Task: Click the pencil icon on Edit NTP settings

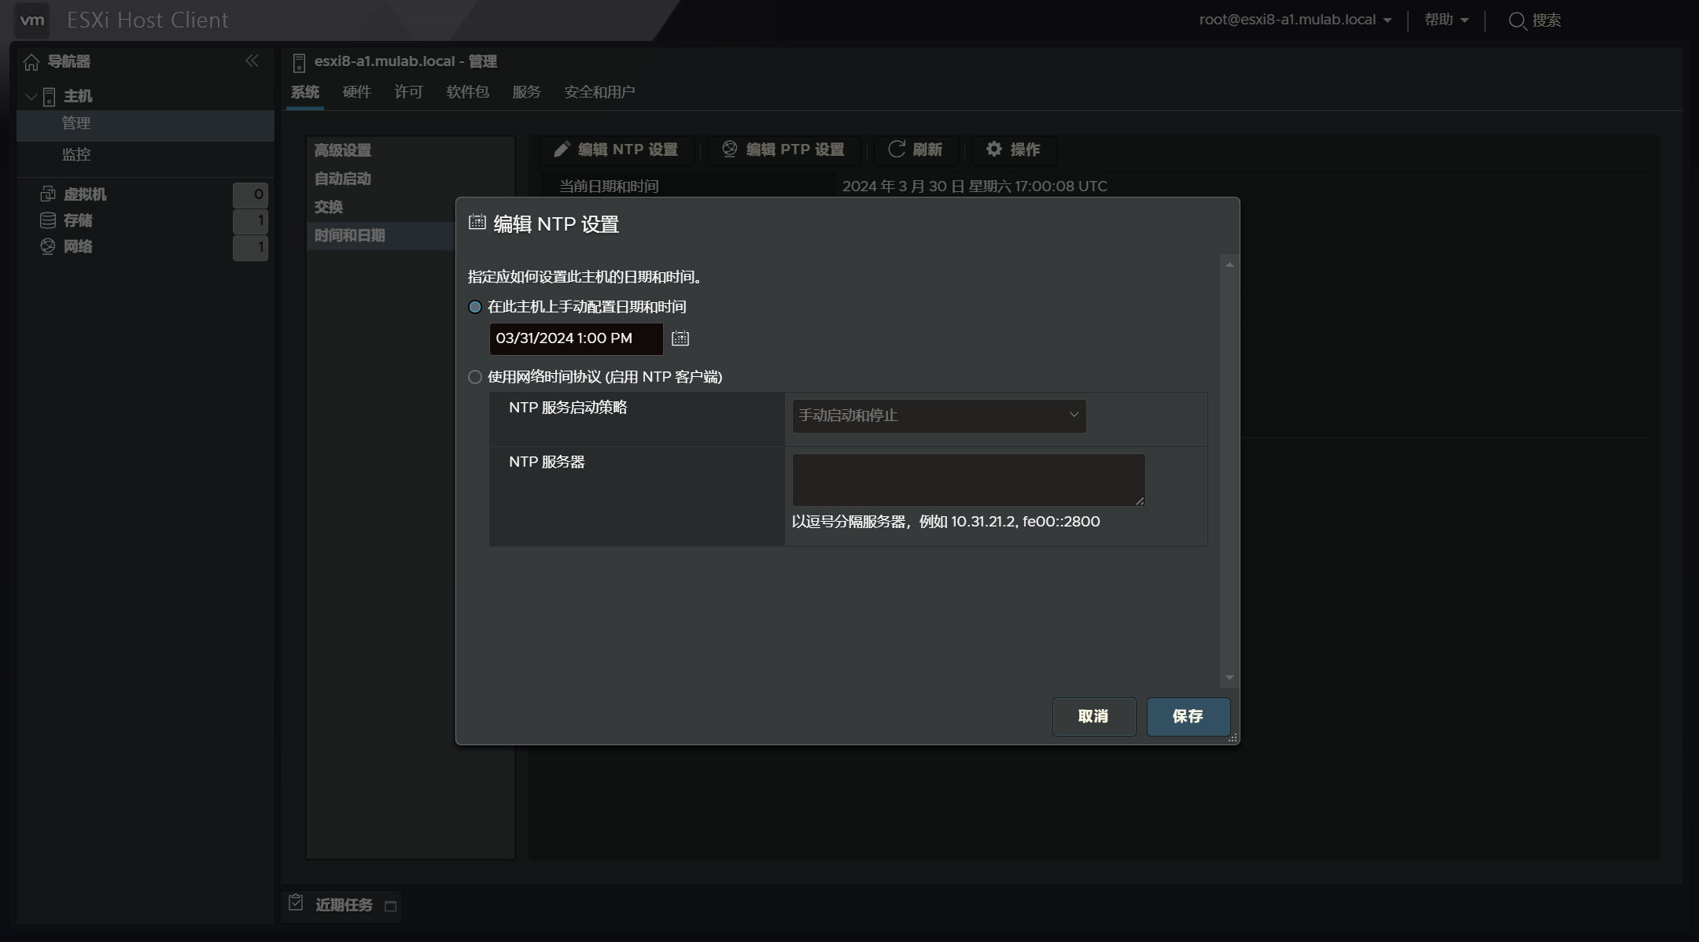Action: [x=562, y=150]
